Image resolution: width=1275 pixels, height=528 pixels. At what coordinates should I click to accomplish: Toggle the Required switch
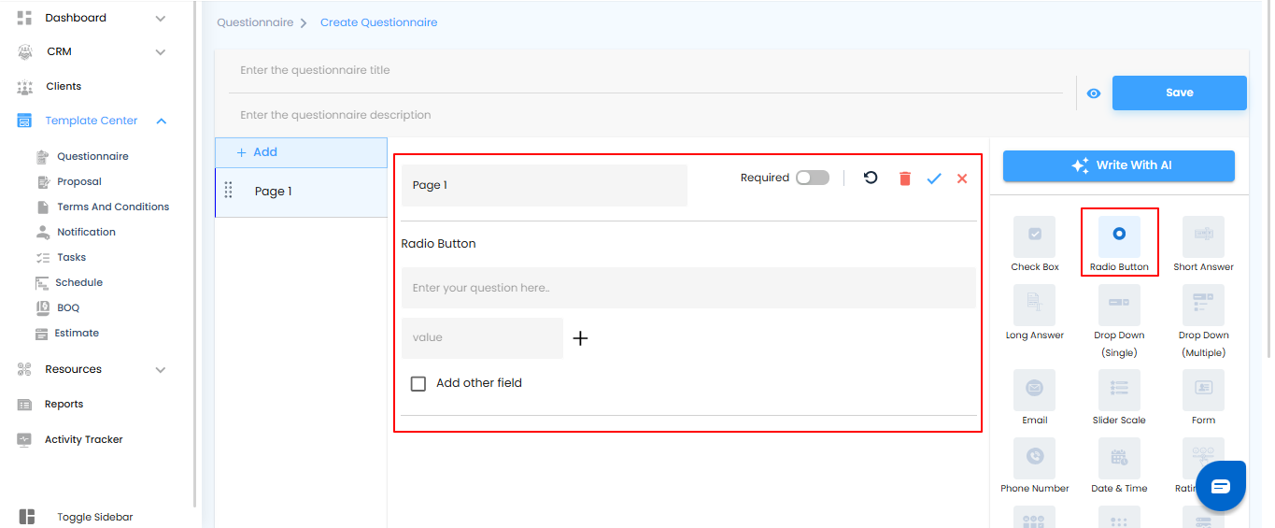point(812,178)
